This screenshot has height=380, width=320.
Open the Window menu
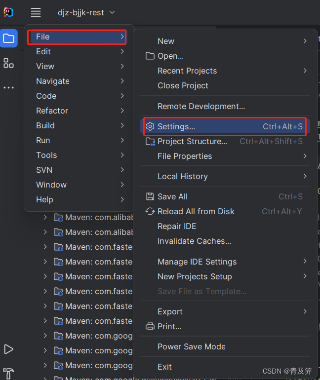click(80, 185)
